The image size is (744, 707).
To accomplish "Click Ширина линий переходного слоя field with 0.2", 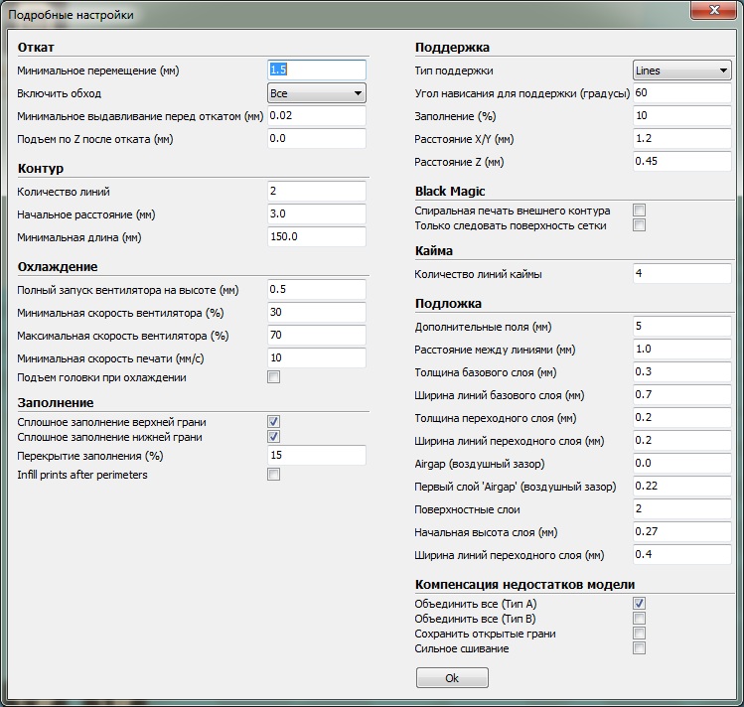I will (681, 440).
